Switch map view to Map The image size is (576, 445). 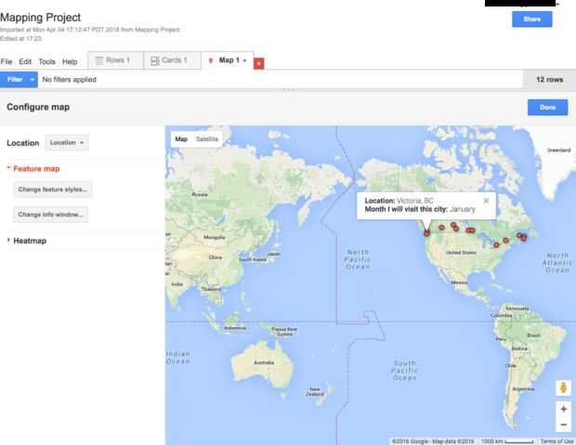pos(181,139)
